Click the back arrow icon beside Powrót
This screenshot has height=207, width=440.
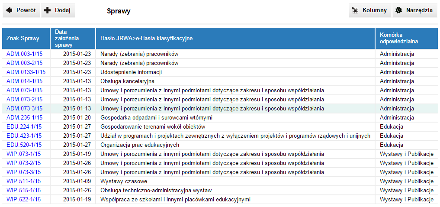[9, 10]
